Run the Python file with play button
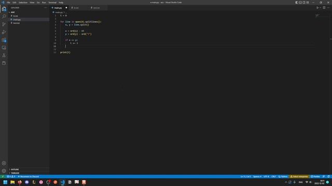The width and height of the screenshot is (332, 186). [317, 8]
